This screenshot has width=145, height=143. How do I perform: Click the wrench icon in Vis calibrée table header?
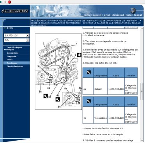pyautogui.click(x=89, y=101)
